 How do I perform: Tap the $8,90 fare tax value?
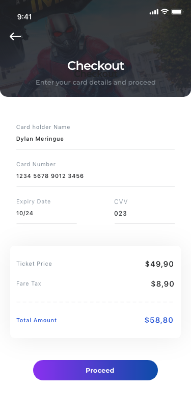point(162,284)
